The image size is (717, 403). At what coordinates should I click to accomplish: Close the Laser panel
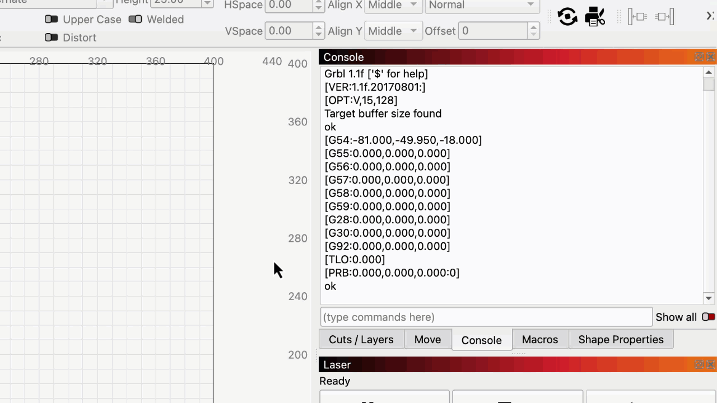711,365
